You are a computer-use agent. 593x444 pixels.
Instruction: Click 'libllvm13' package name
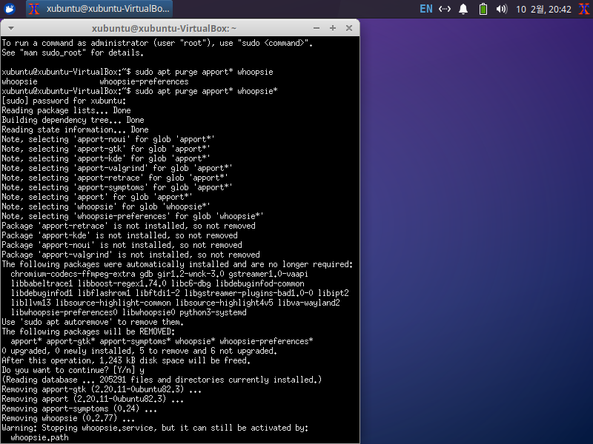click(30, 303)
